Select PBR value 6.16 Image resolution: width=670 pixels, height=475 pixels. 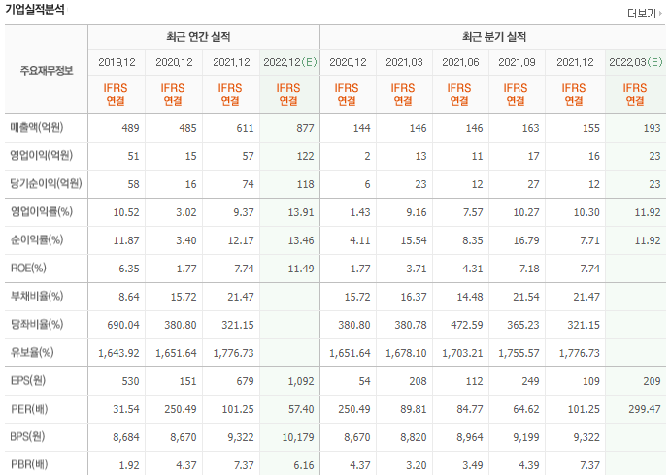[304, 465]
